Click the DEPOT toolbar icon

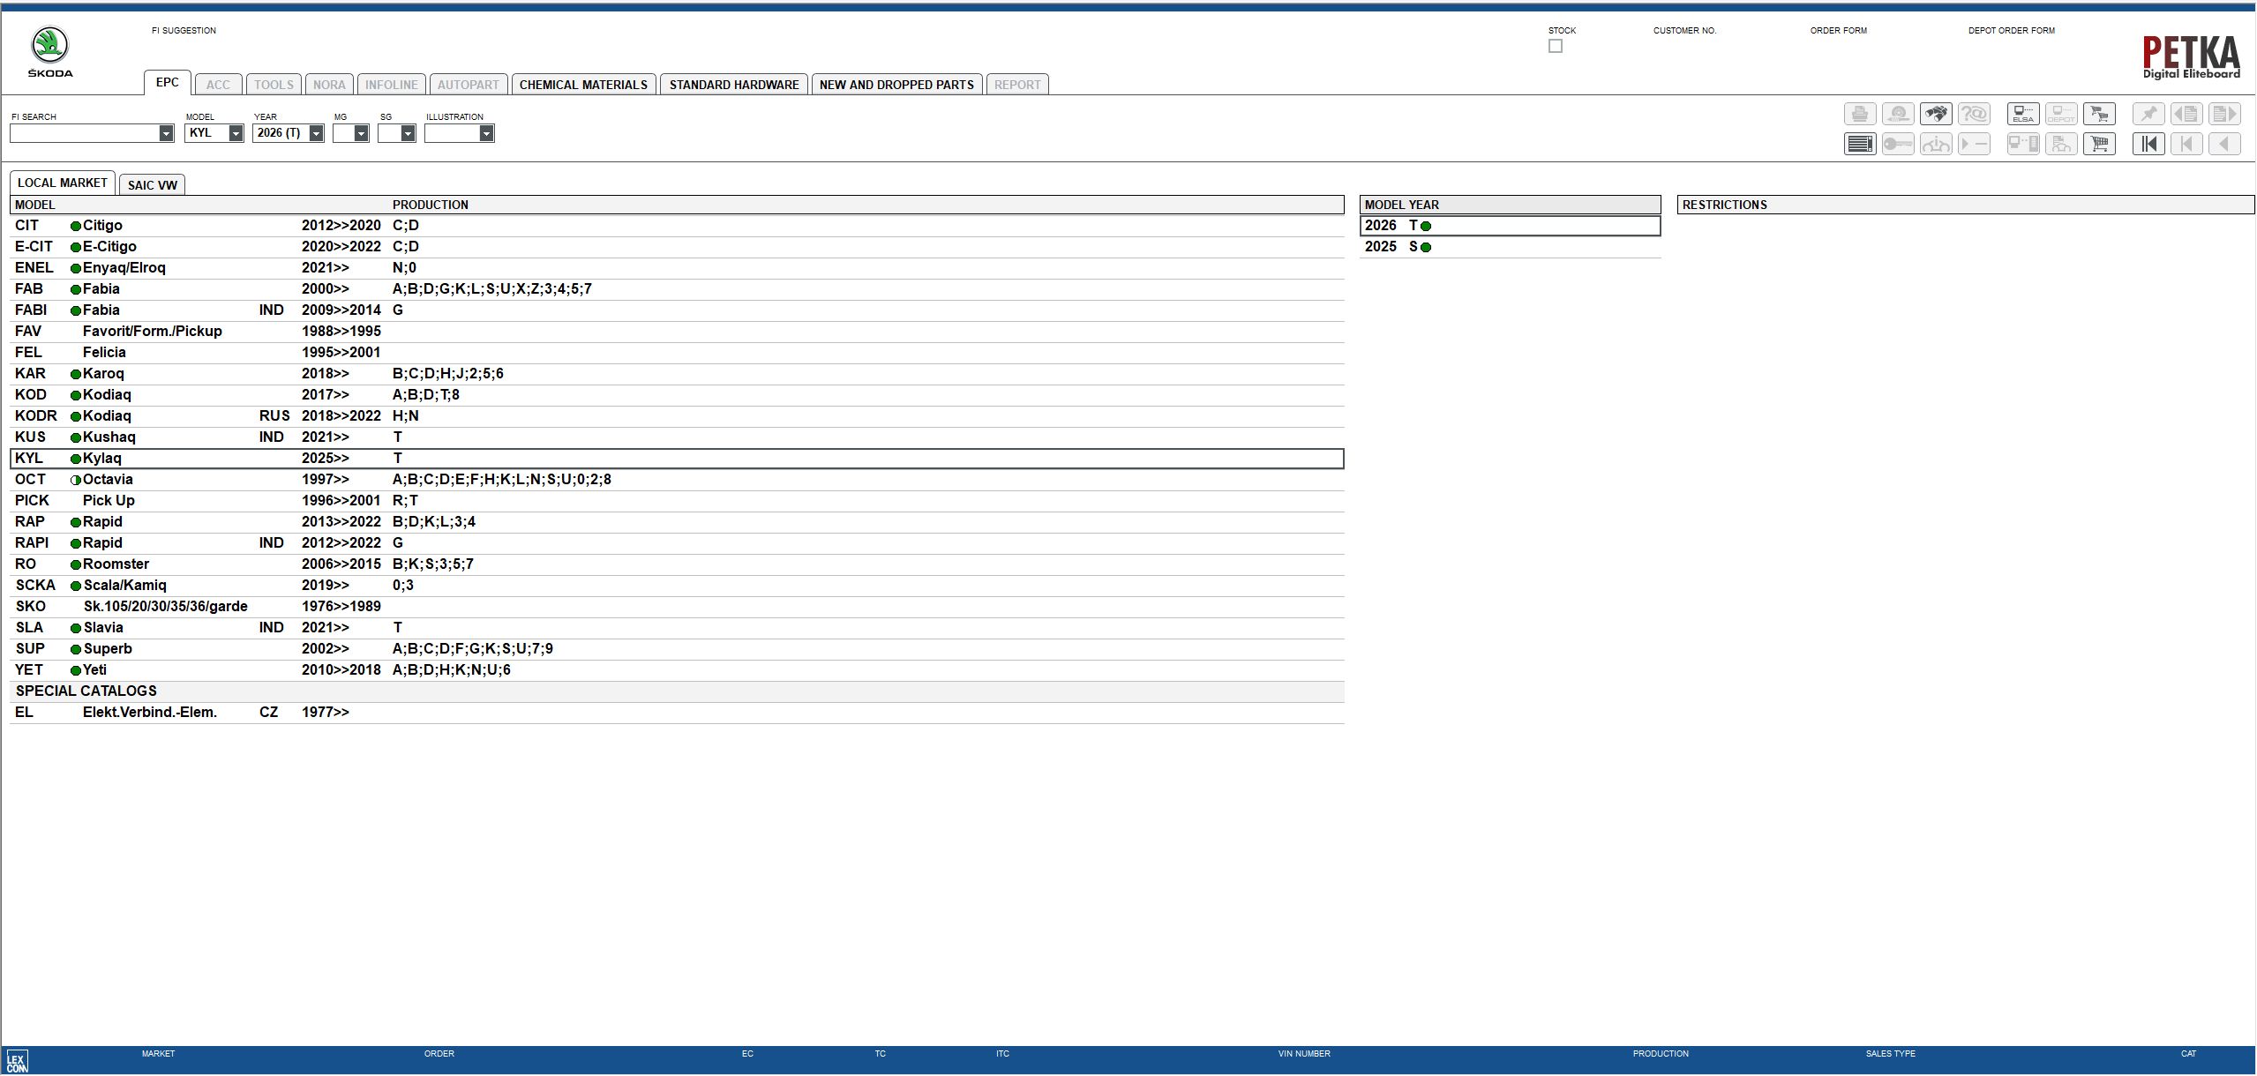(2061, 114)
